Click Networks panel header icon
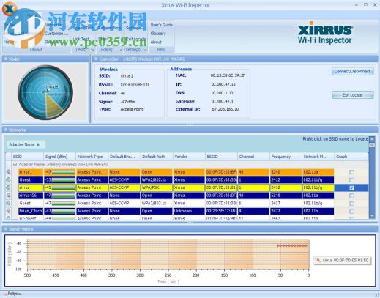 point(6,130)
